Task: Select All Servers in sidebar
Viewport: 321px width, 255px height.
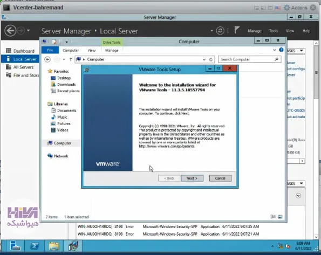Action: 20,67
